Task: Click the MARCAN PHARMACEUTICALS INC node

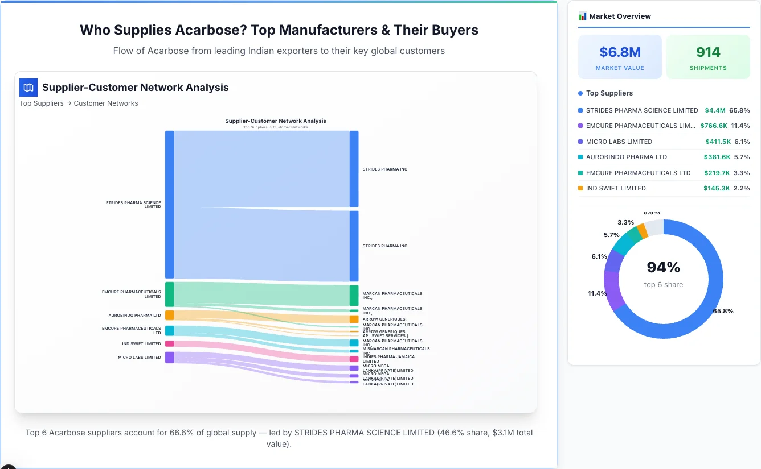Action: point(354,294)
